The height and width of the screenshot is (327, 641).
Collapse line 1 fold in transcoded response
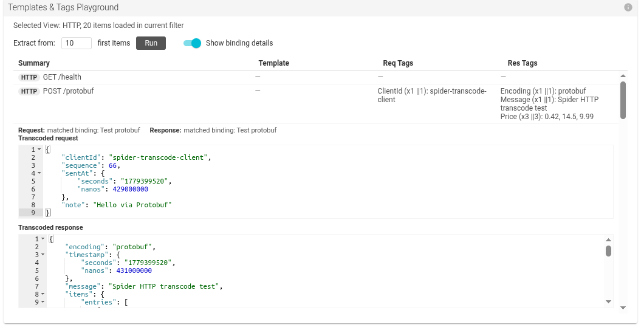43,239
